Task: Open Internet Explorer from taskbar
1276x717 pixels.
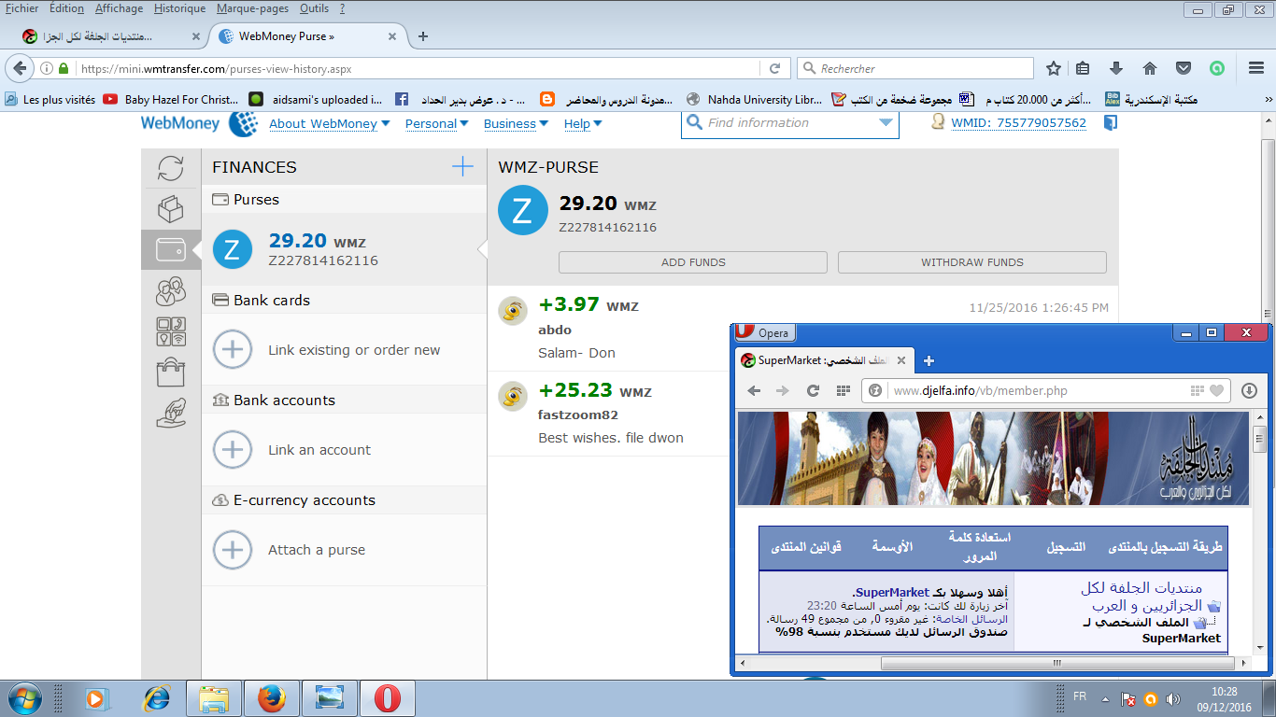Action: coord(156,698)
